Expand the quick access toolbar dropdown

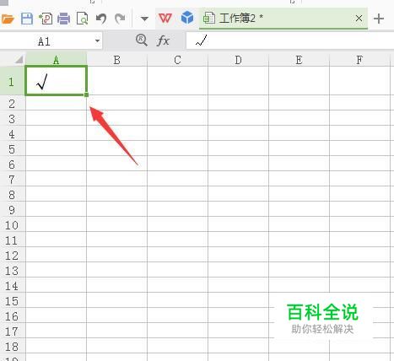tap(144, 19)
